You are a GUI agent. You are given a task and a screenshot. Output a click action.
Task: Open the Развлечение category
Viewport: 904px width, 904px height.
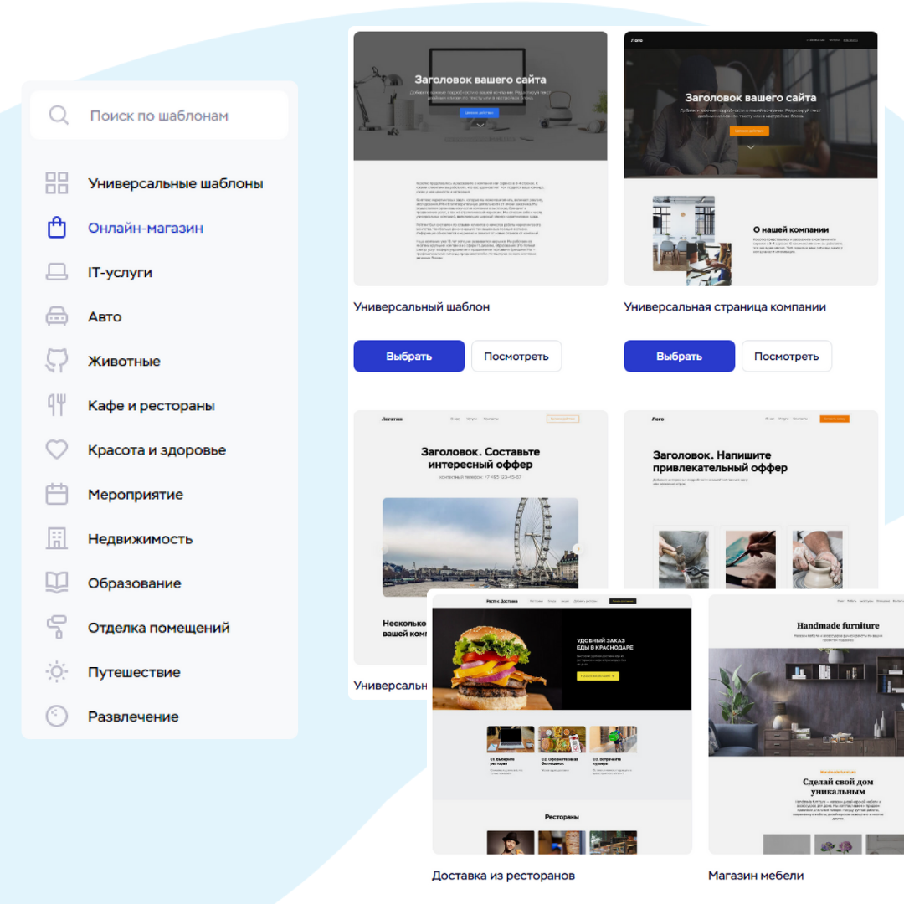point(133,717)
